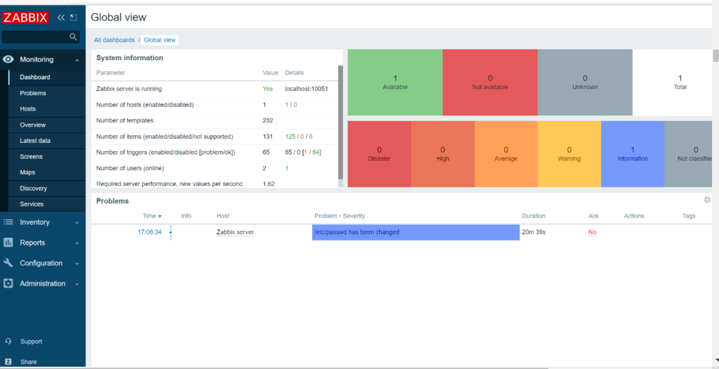
Task: Go to All dashboards breadcrumb link
Action: (115, 40)
